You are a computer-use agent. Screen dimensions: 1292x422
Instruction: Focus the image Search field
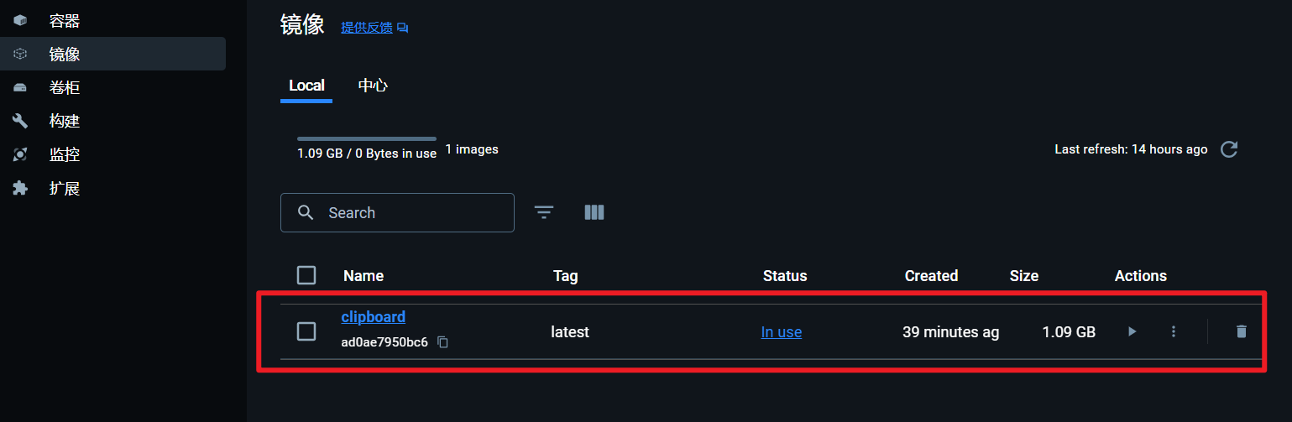(x=397, y=212)
